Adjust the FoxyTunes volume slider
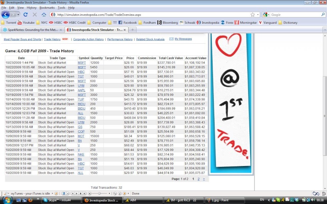This screenshot has height=204, width=327. (99, 193)
